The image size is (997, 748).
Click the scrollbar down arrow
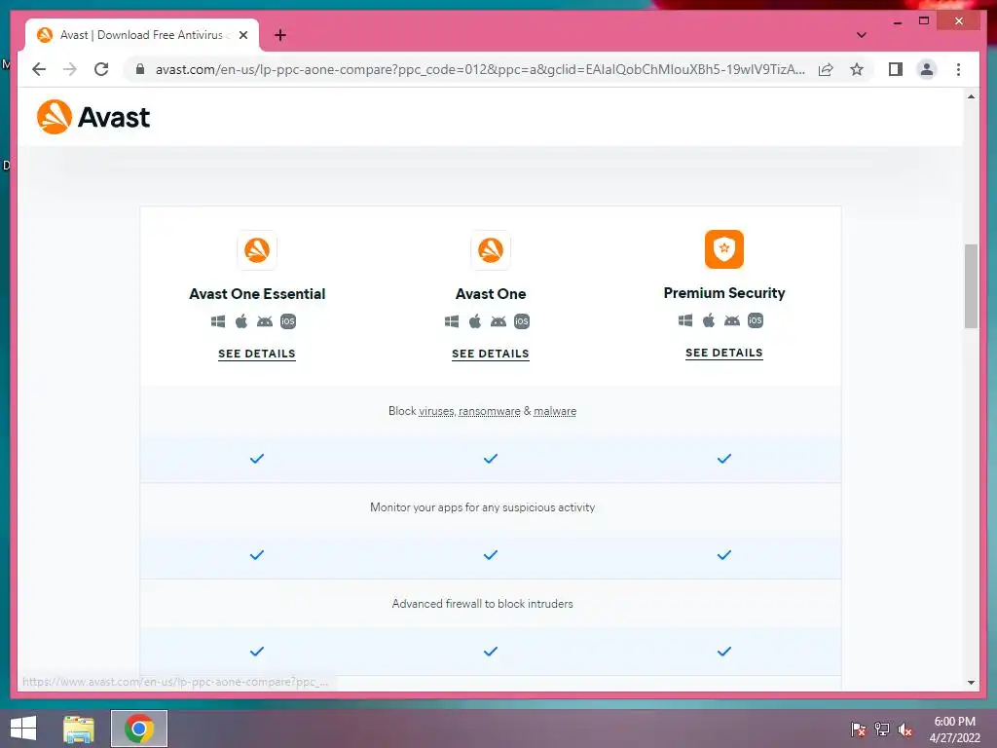click(x=971, y=683)
